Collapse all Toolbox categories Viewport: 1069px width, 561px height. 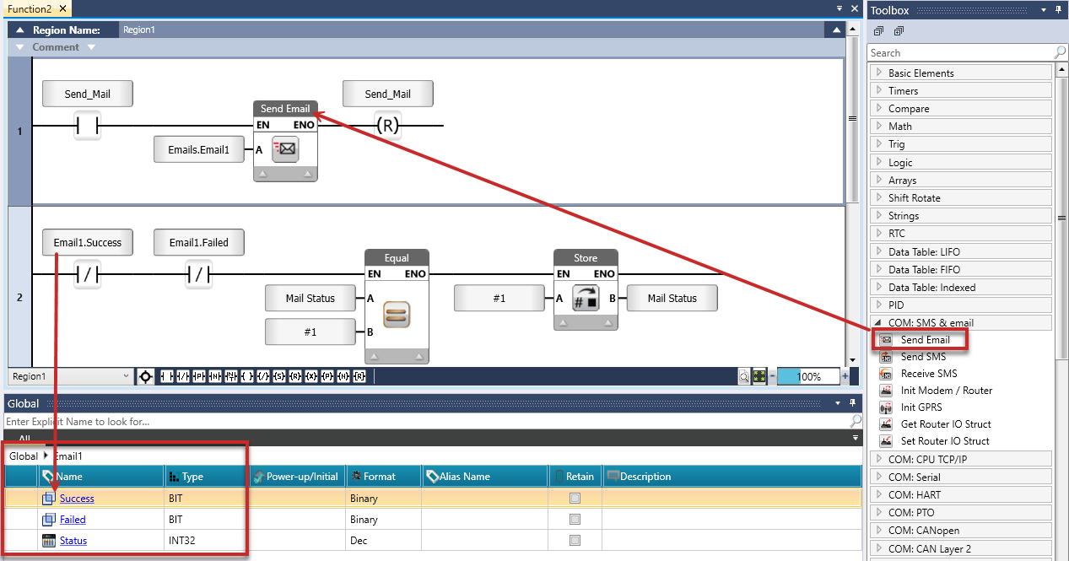coord(879,31)
